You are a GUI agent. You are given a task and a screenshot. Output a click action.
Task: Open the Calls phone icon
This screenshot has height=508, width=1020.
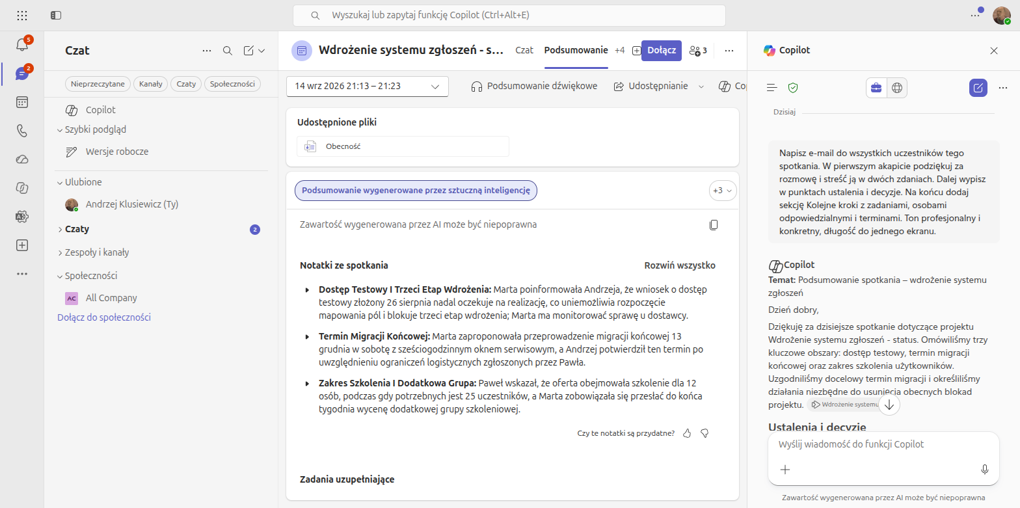click(22, 131)
